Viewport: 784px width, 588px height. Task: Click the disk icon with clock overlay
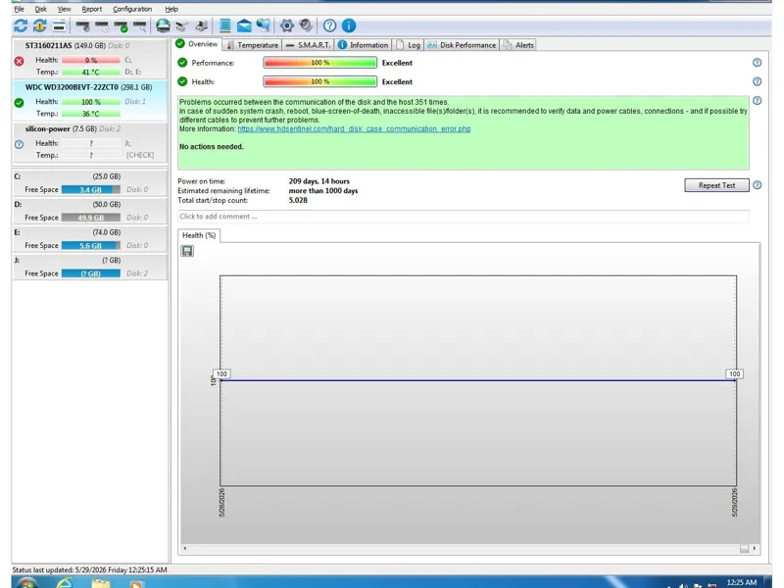[102, 25]
